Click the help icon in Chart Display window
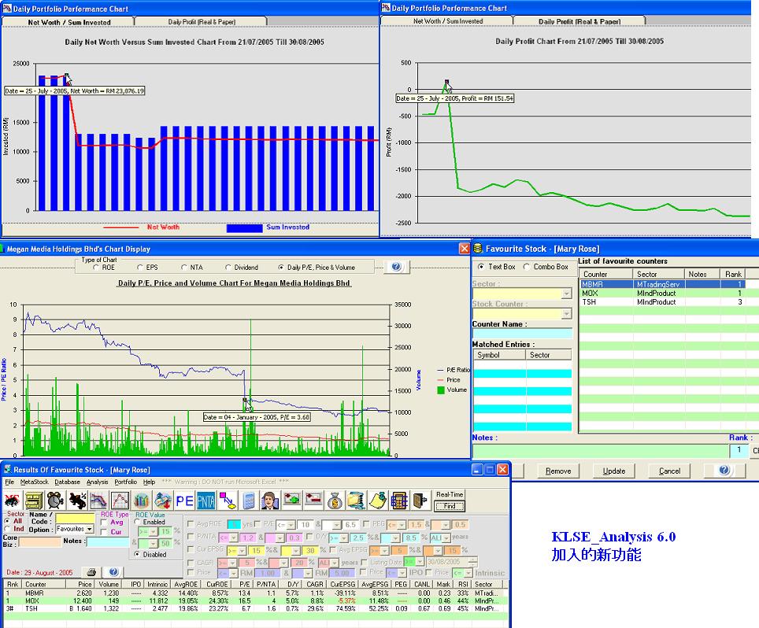The height and width of the screenshot is (628, 759). pyautogui.click(x=395, y=268)
